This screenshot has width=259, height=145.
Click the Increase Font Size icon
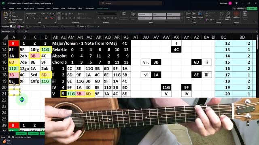point(50,14)
